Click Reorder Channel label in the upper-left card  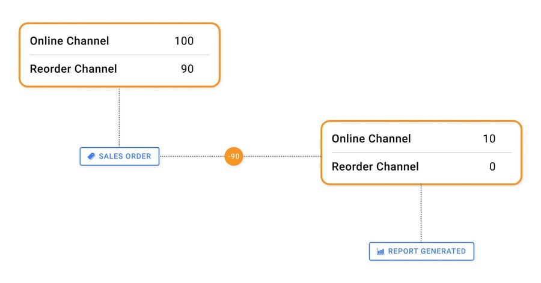tap(73, 68)
